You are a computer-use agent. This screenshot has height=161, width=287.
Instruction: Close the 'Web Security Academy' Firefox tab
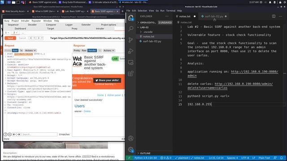(28, 11)
